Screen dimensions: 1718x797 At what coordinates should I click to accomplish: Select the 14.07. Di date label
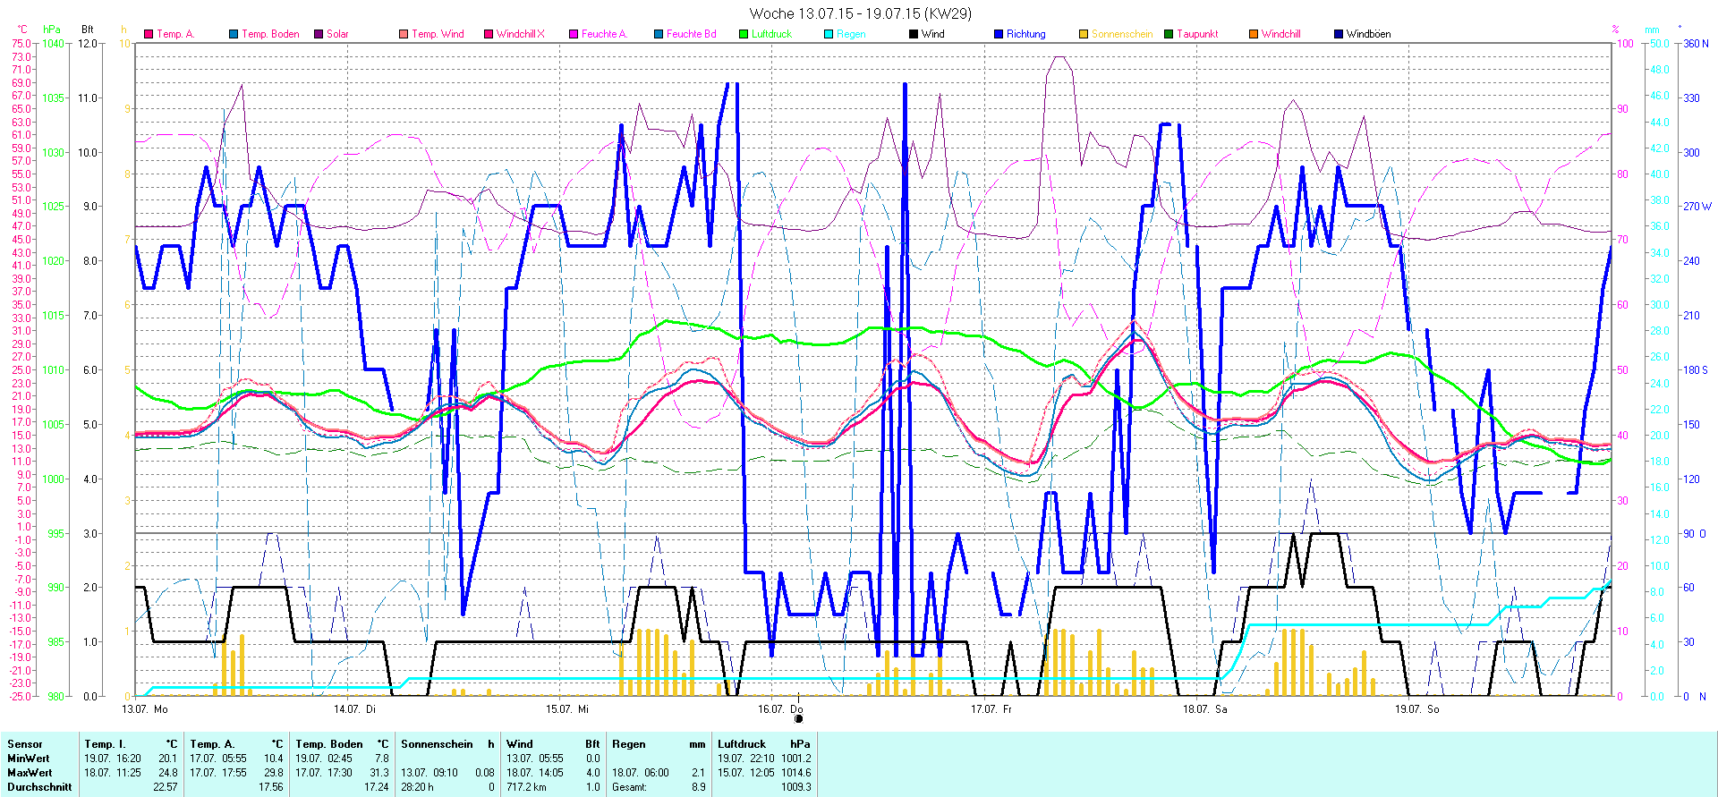[x=354, y=709]
